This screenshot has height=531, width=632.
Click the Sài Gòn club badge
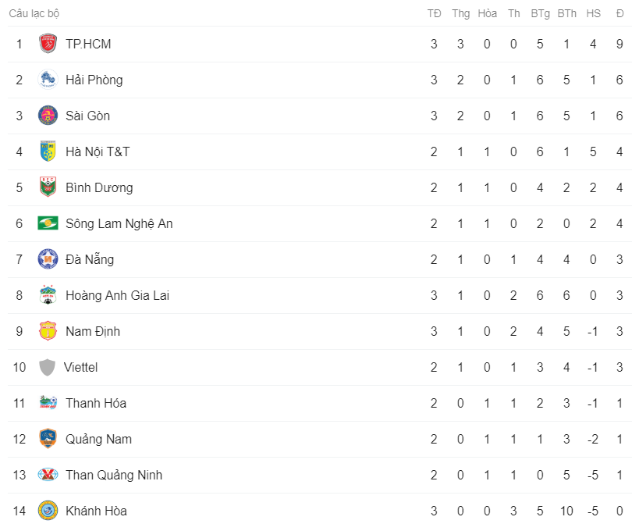point(48,116)
